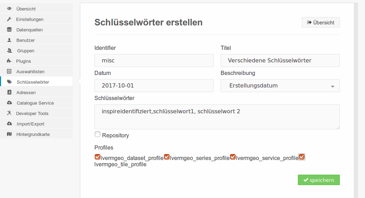Click into the Identifier field containing misc
This screenshot has width=365, height=198.
click(154, 61)
